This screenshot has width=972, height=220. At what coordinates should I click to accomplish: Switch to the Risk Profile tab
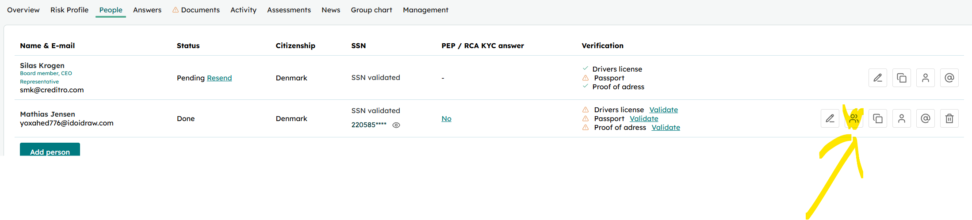(69, 10)
